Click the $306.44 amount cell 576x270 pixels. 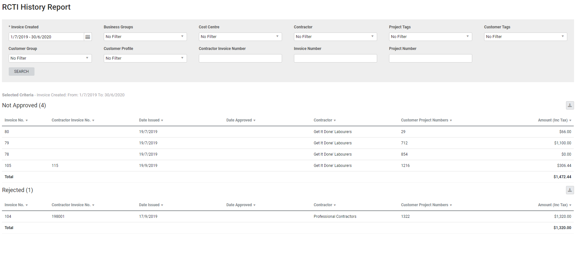[564, 166]
